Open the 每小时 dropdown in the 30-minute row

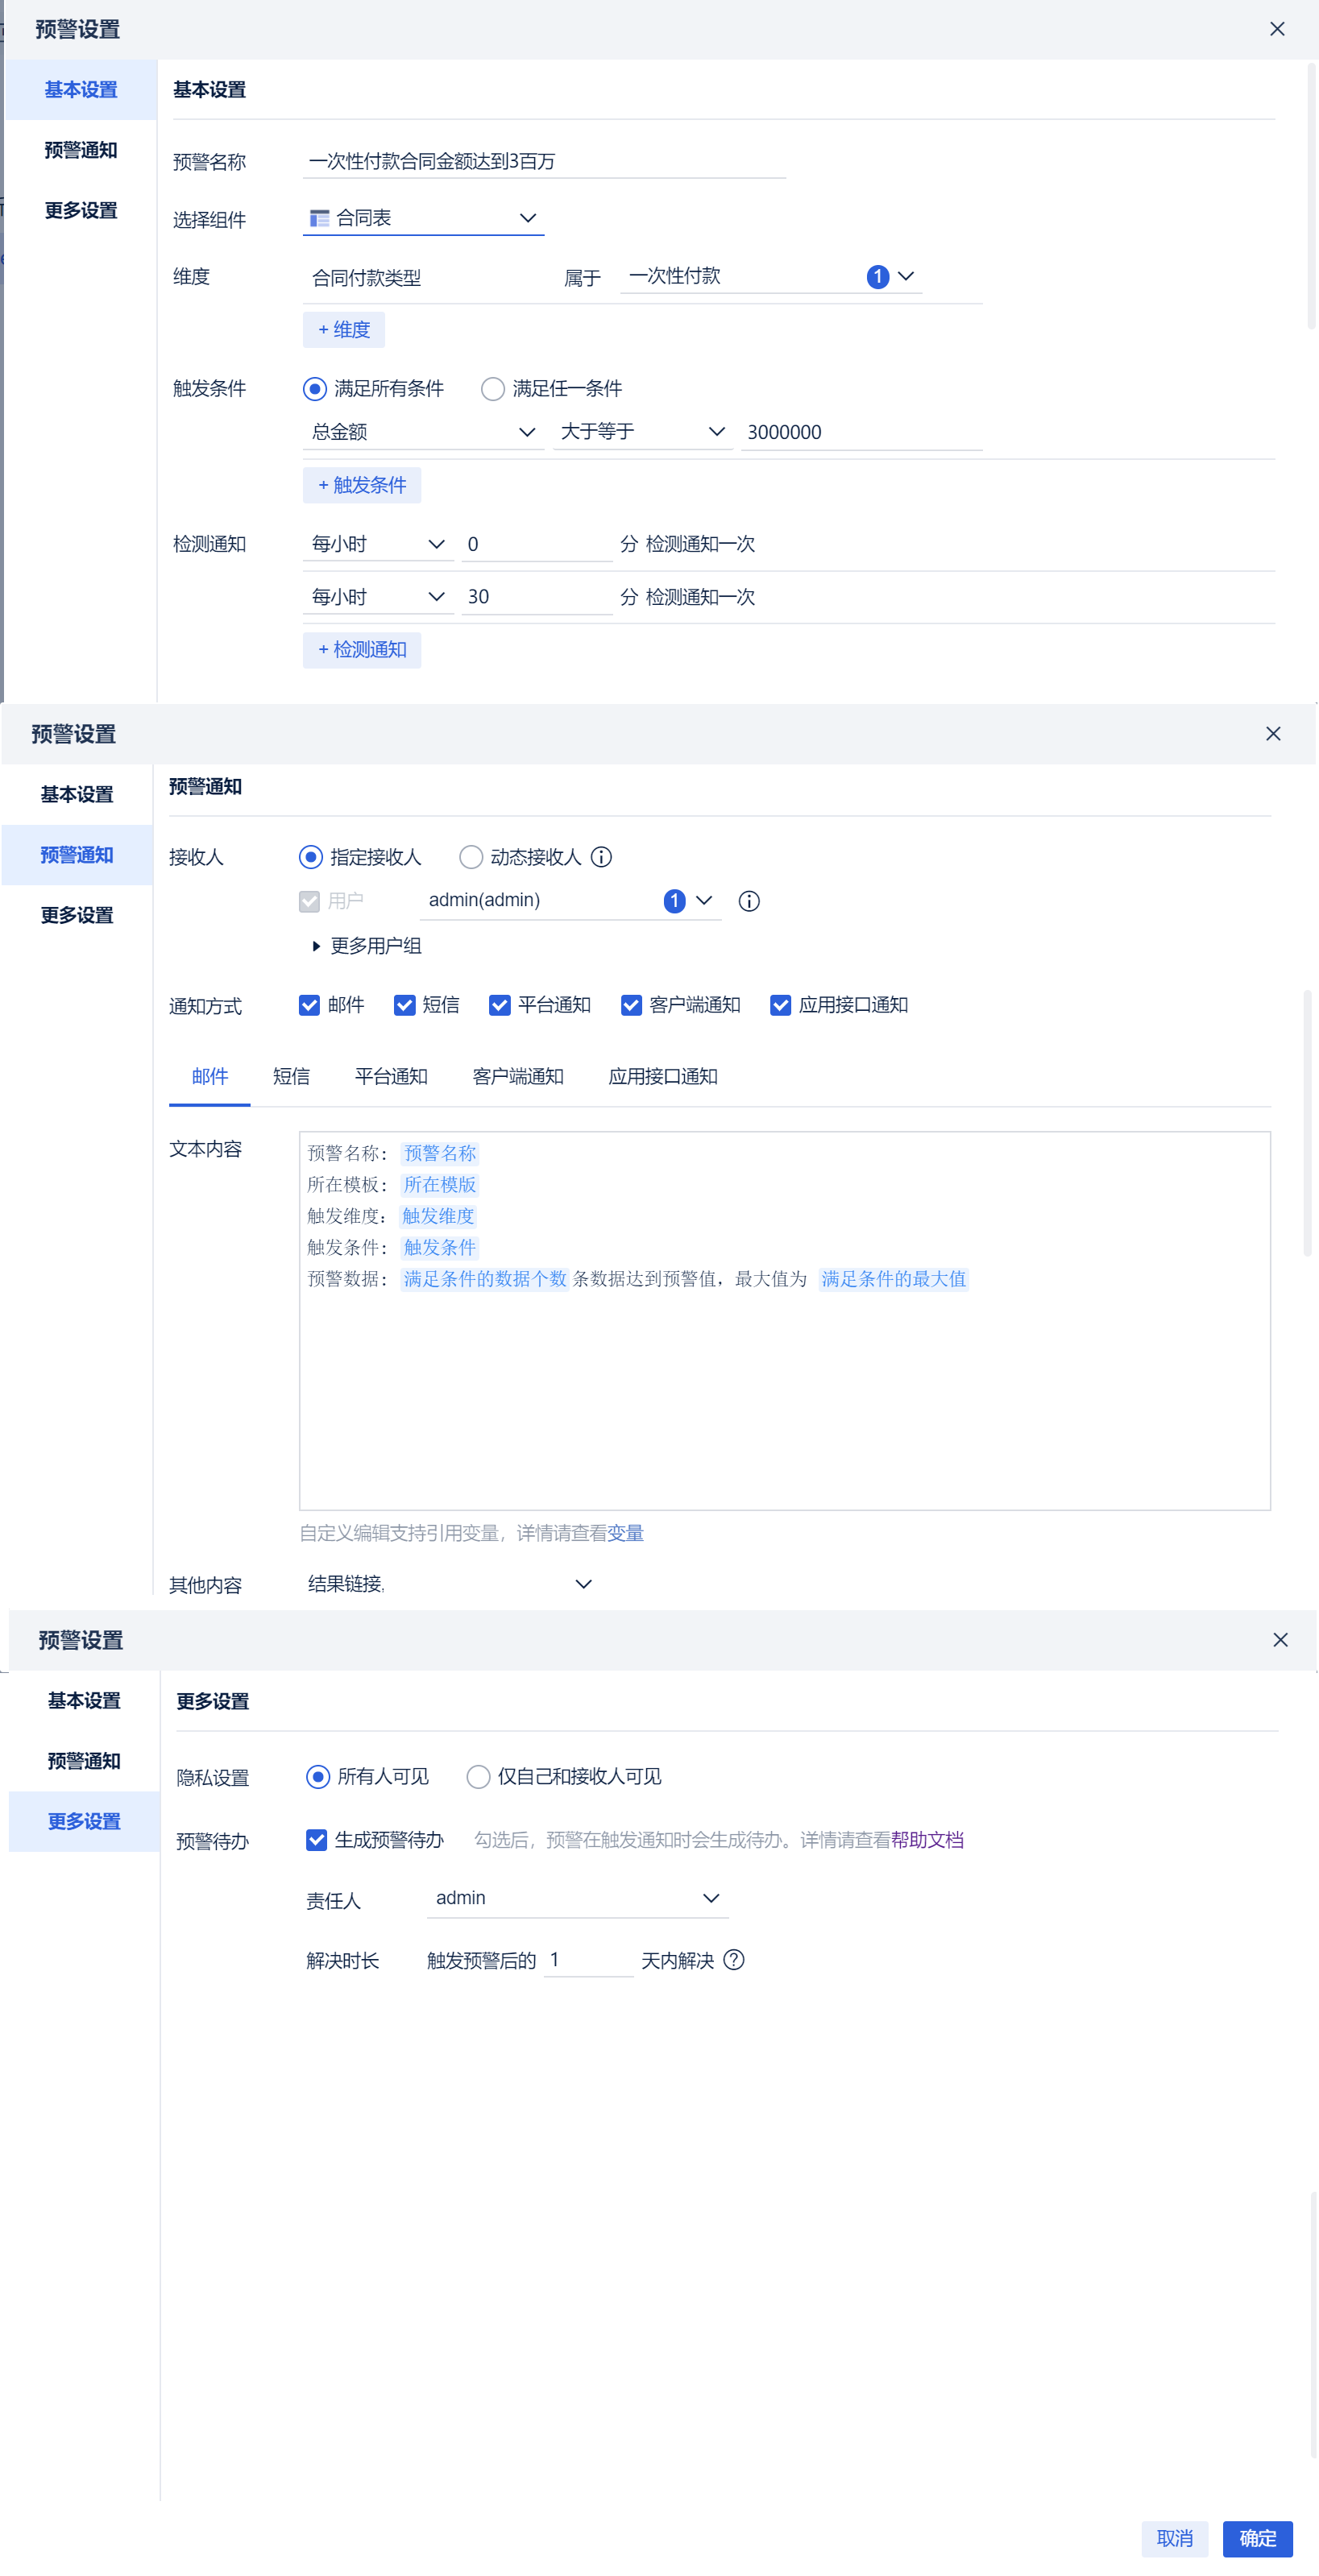click(x=378, y=597)
